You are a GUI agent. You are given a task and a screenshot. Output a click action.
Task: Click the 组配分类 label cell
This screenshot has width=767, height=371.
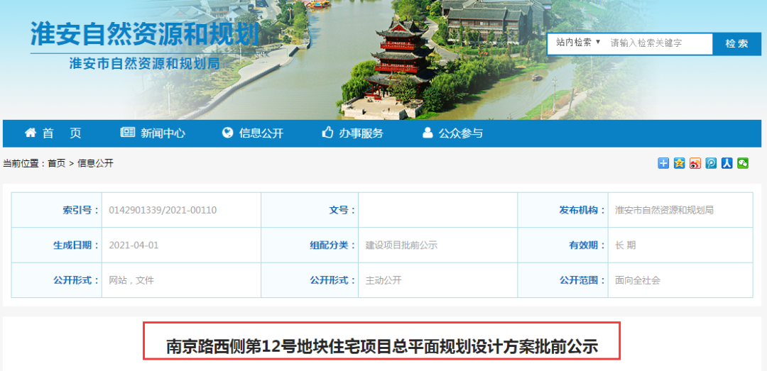[x=310, y=245]
